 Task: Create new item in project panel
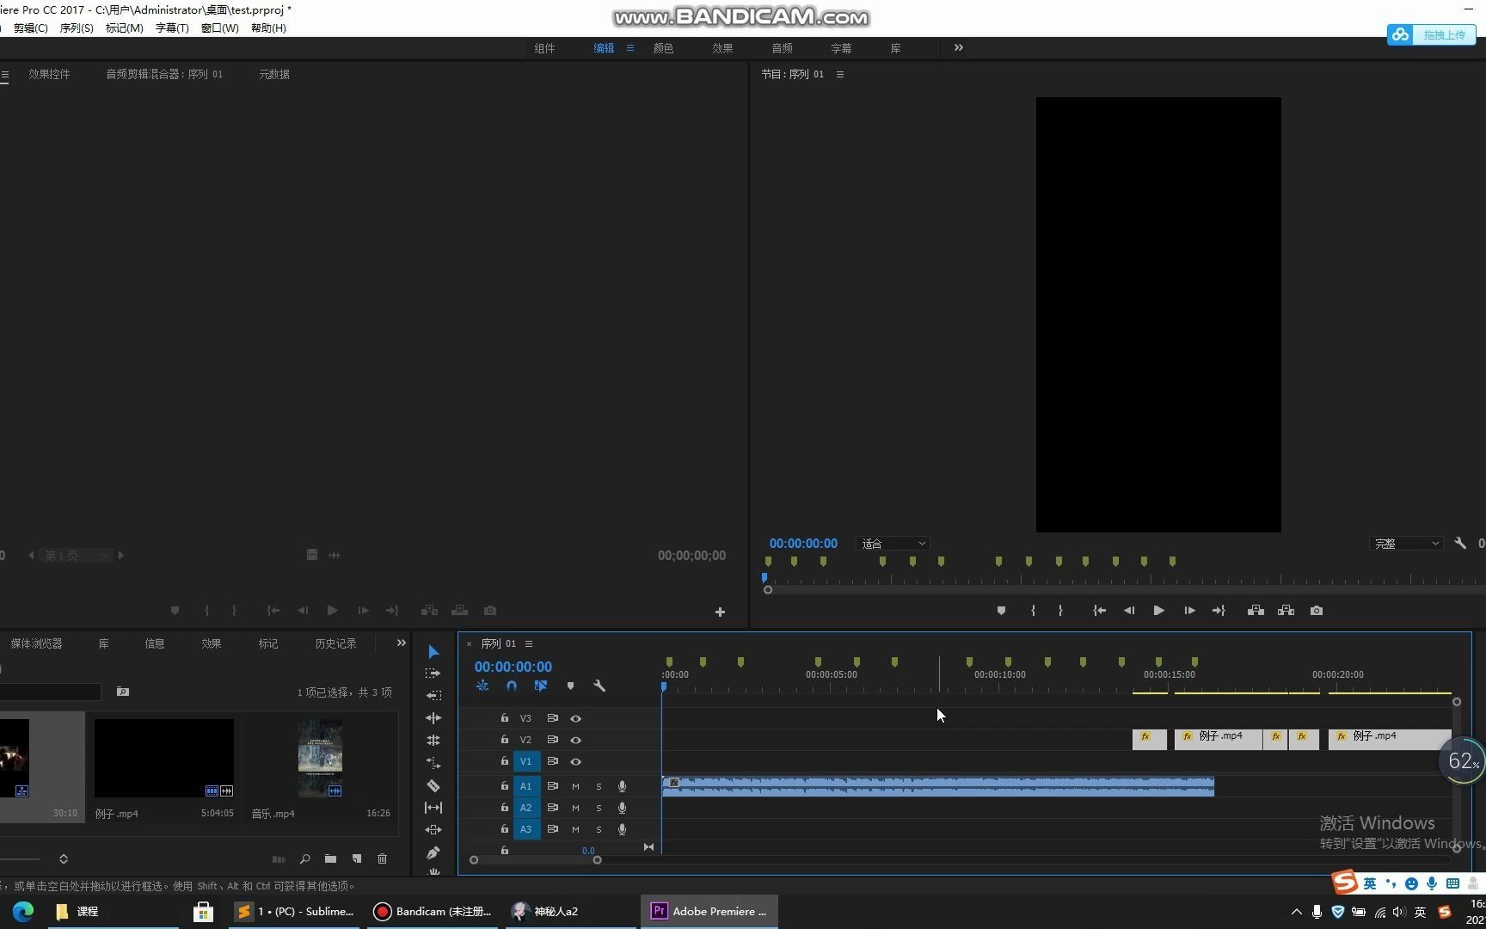(x=357, y=858)
